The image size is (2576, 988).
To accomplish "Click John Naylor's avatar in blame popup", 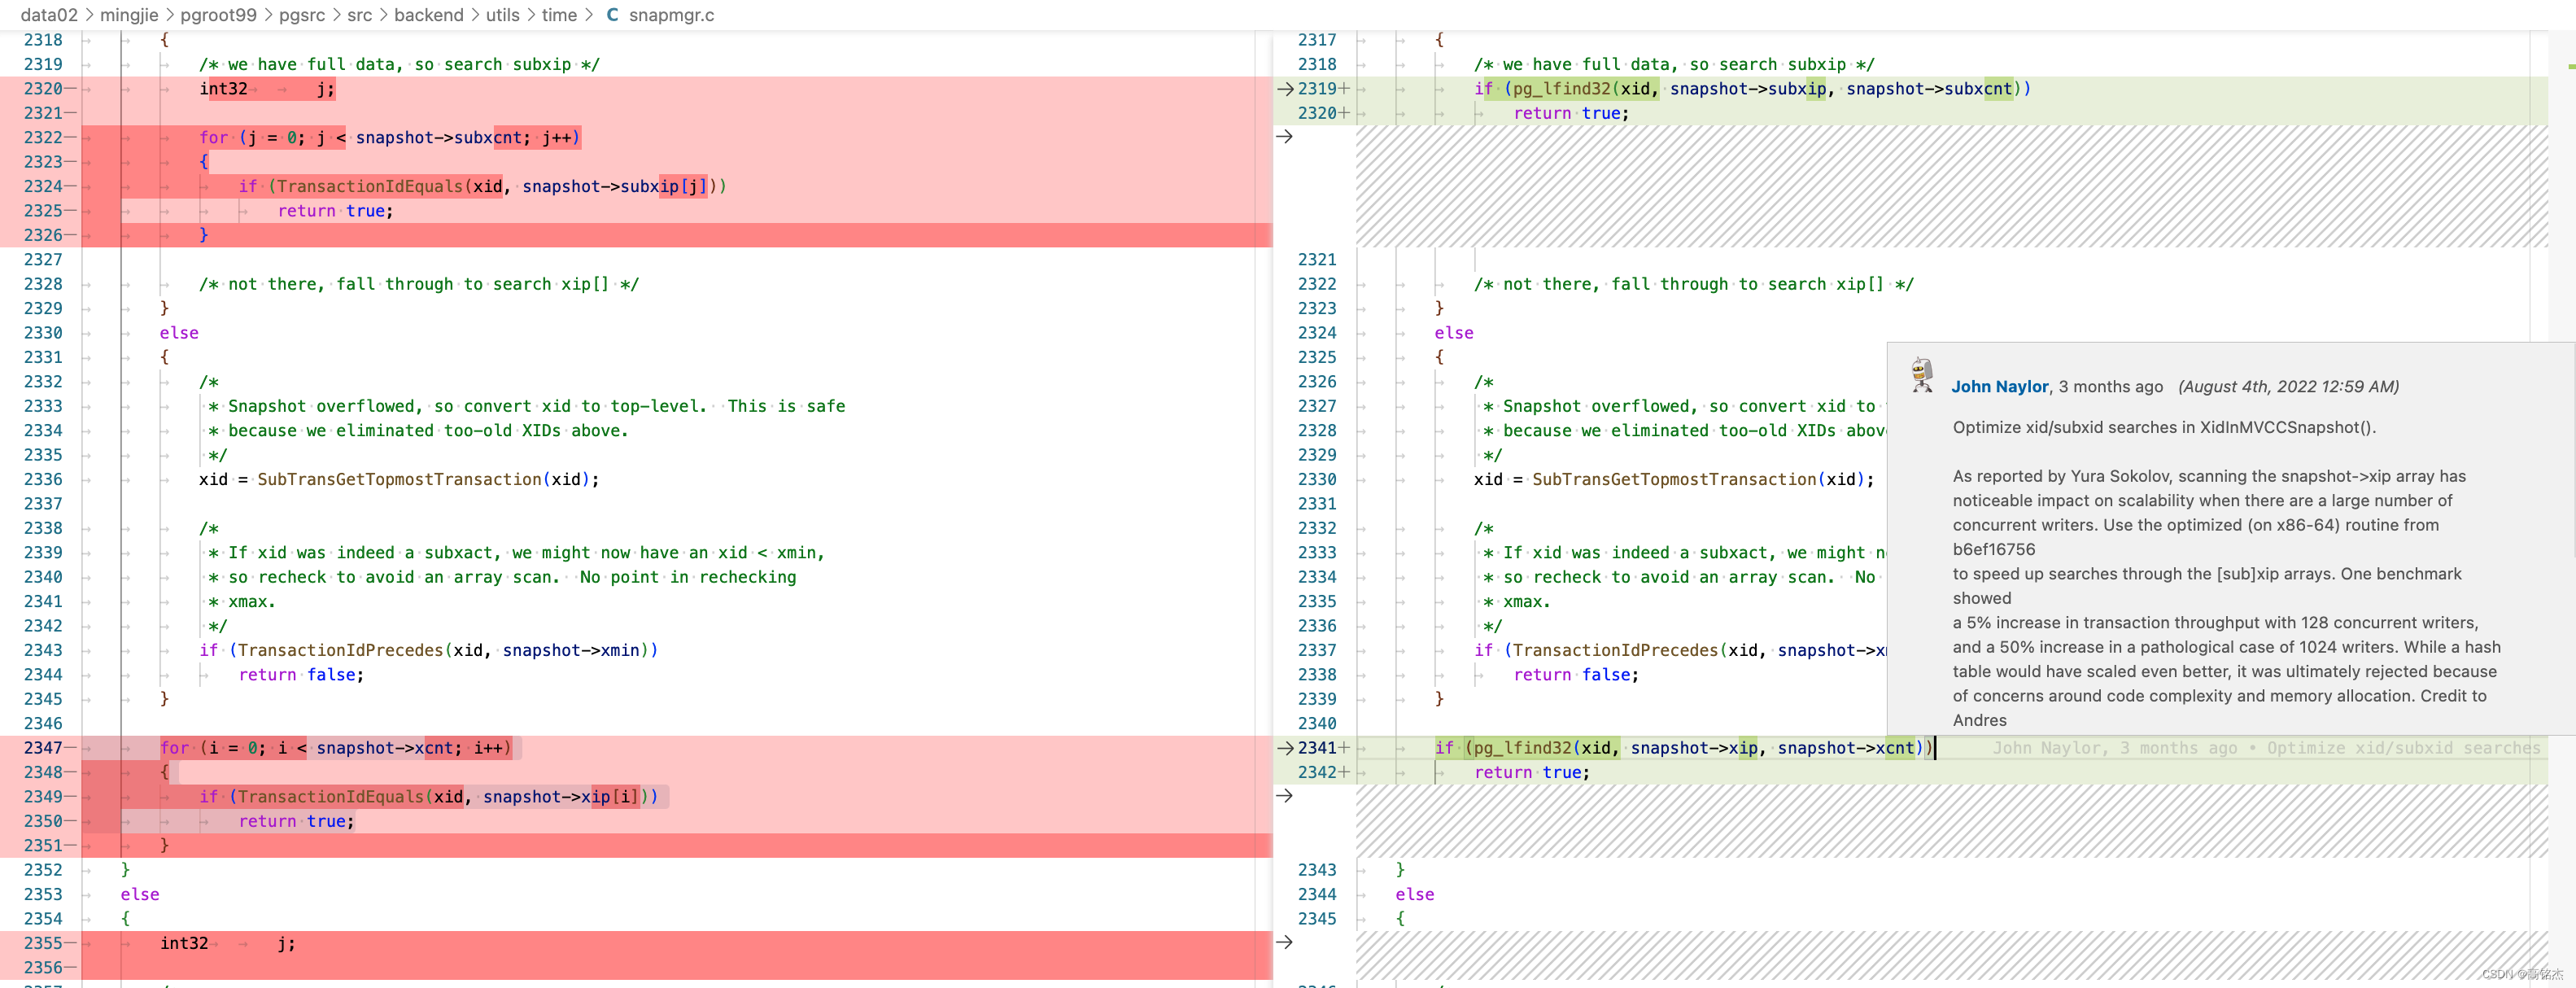I will pyautogui.click(x=1921, y=375).
